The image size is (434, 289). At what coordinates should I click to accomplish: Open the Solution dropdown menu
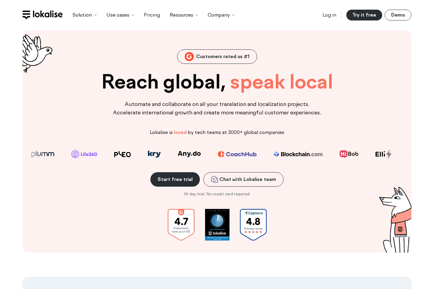85,15
